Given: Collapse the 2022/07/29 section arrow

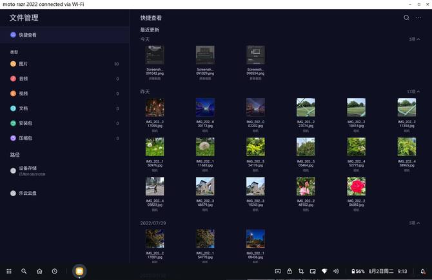Looking at the screenshot, I should pos(414,223).
